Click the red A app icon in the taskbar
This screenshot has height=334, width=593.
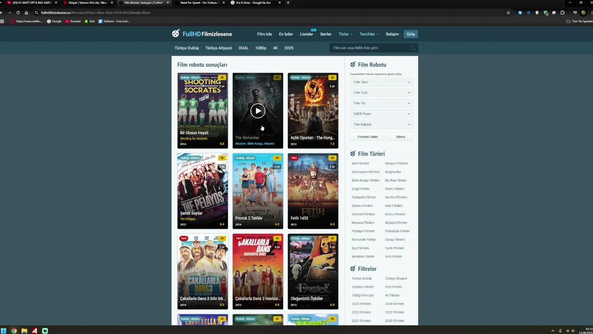point(35,331)
